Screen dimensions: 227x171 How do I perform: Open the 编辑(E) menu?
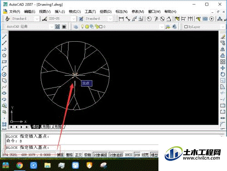[30, 12]
